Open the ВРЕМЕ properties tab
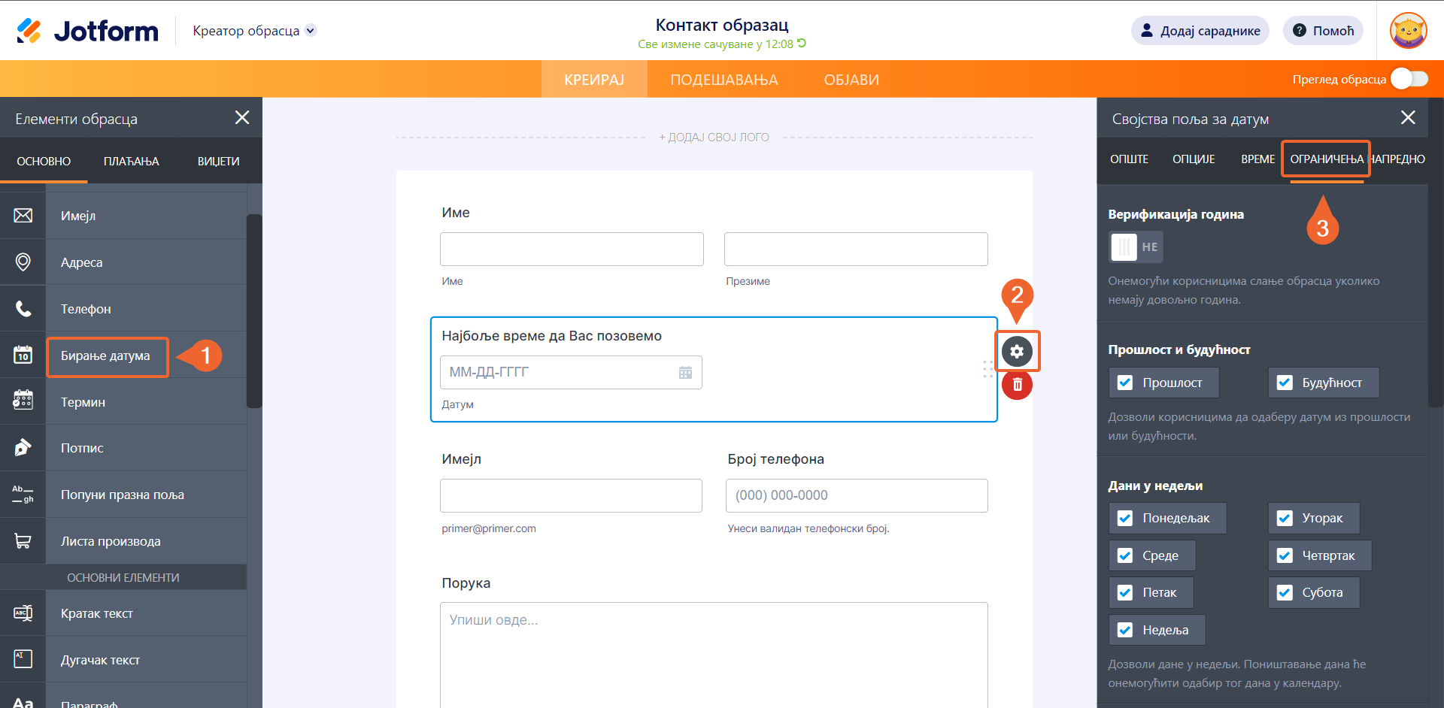The width and height of the screenshot is (1444, 708). pyautogui.click(x=1257, y=159)
